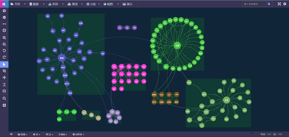The height and width of the screenshot is (137, 289).
Task: Select the 关羽 node in green cluster
Action: (x=166, y=67)
